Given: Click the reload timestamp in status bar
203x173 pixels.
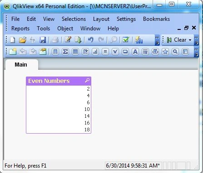Looking at the screenshot, I should 133,166.
